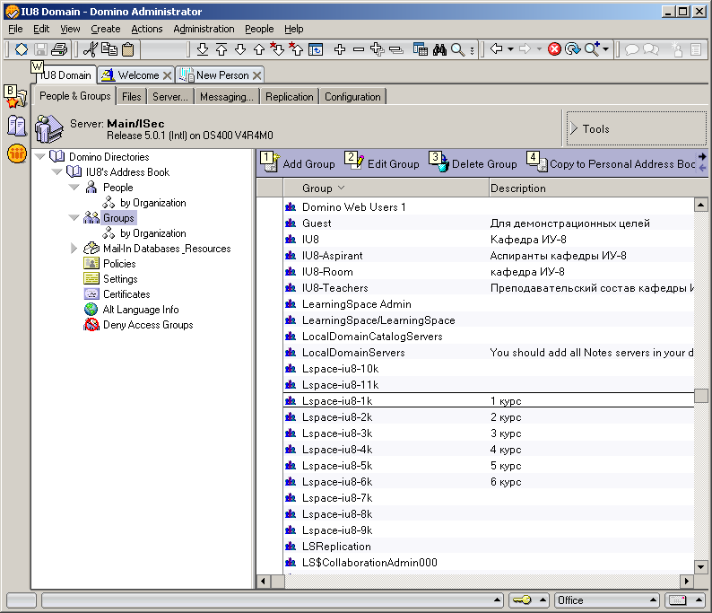Select Certificates in the tree
Image resolution: width=712 pixels, height=613 pixels.
[117, 294]
